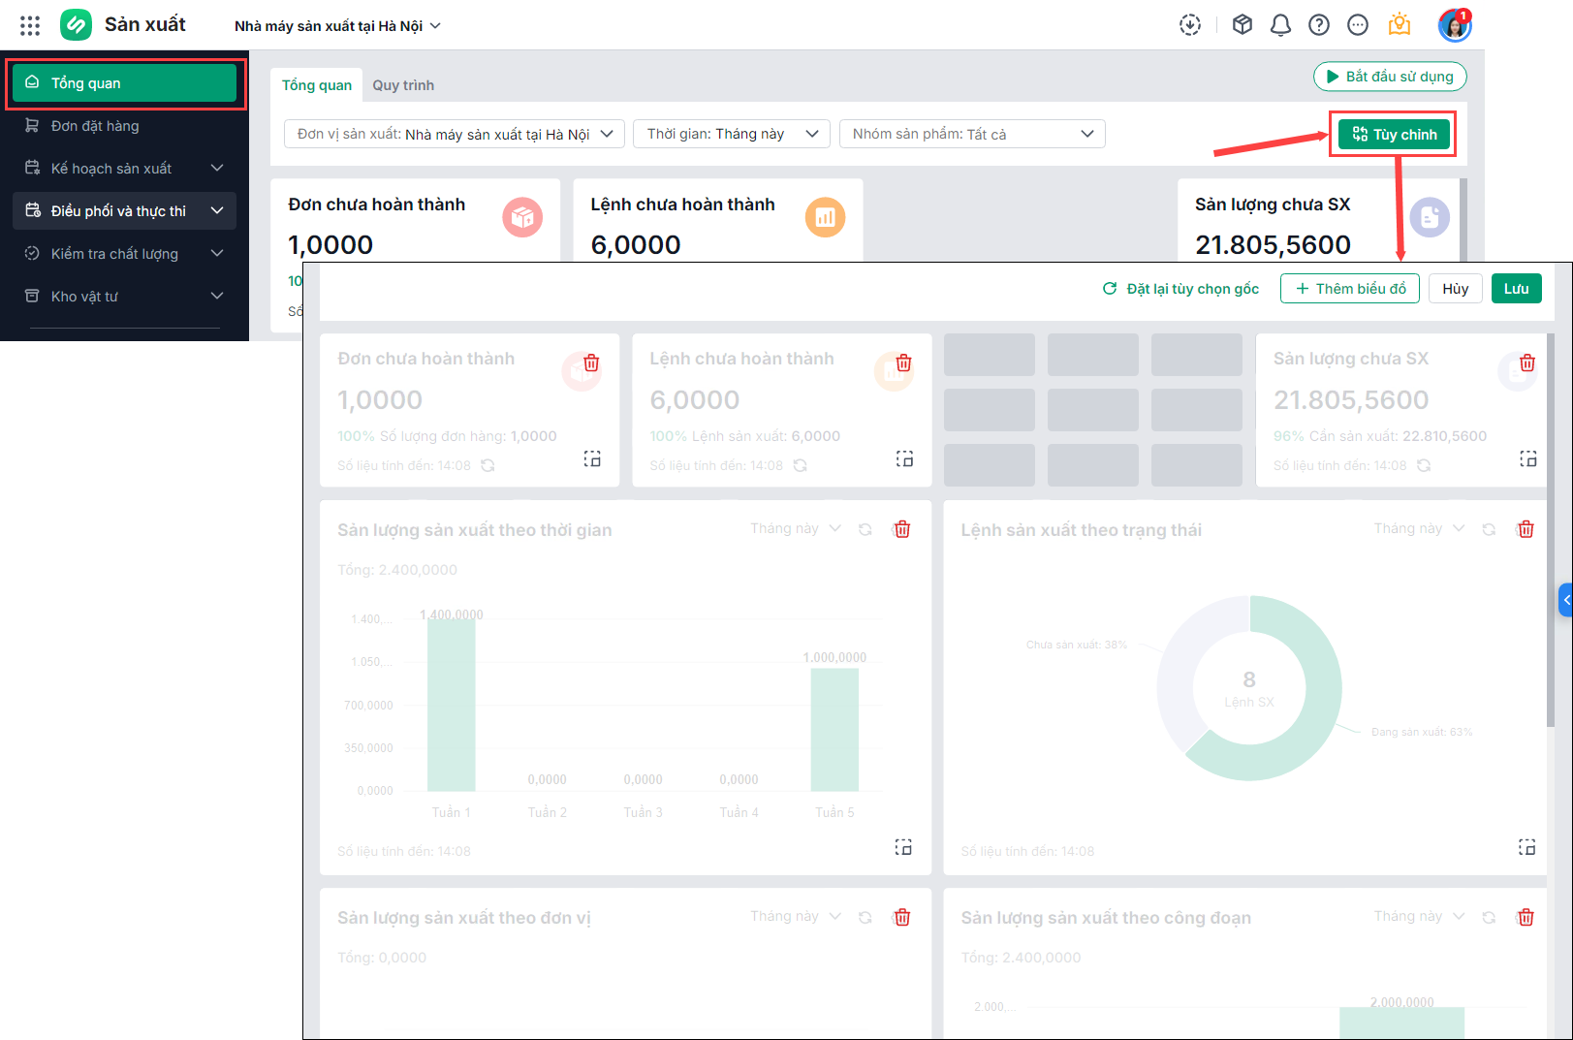Click the blue side panel collapse handle
1573x1040 pixels.
[1565, 600]
